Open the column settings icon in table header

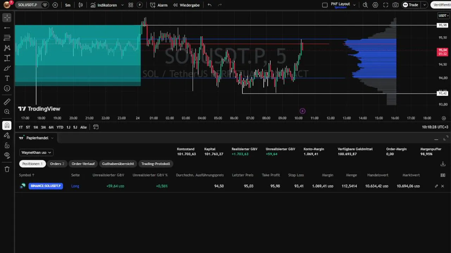[443, 175]
